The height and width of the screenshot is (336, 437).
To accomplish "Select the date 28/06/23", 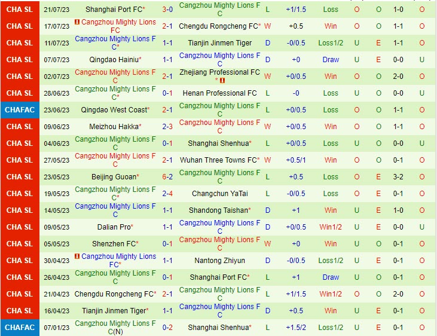I will [57, 93].
